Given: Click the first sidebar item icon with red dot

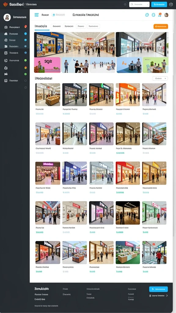Looking at the screenshot, I should 6,27.
